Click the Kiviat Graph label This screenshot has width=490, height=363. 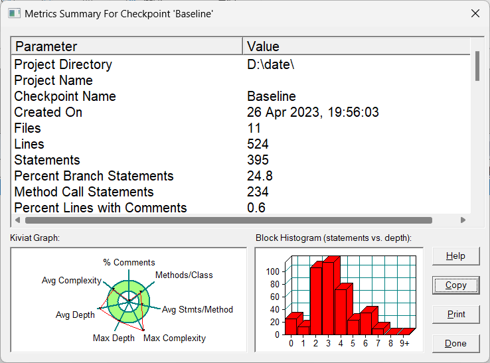(35, 238)
